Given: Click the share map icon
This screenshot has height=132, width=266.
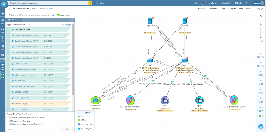Looking at the screenshot, I should click(x=258, y=9).
